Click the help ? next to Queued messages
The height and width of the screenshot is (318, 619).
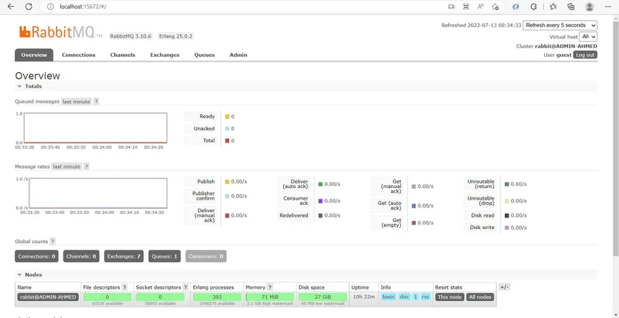click(96, 102)
